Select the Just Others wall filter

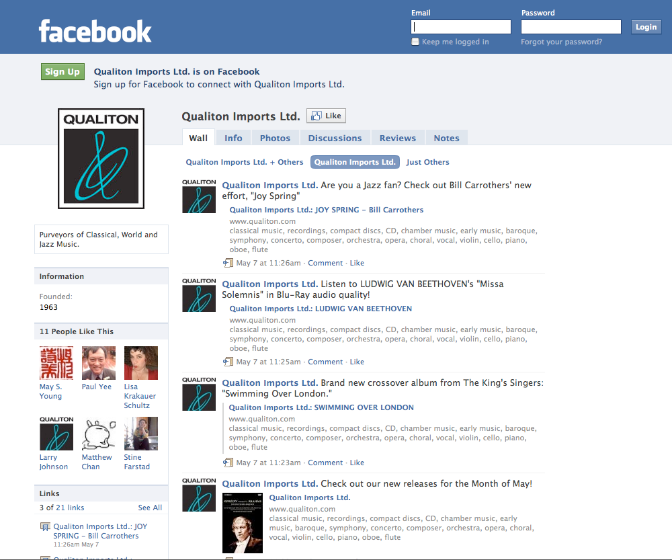pos(427,162)
